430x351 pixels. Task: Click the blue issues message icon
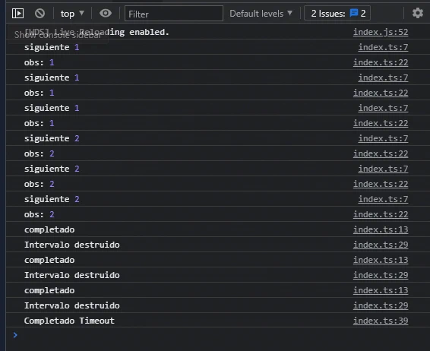354,13
